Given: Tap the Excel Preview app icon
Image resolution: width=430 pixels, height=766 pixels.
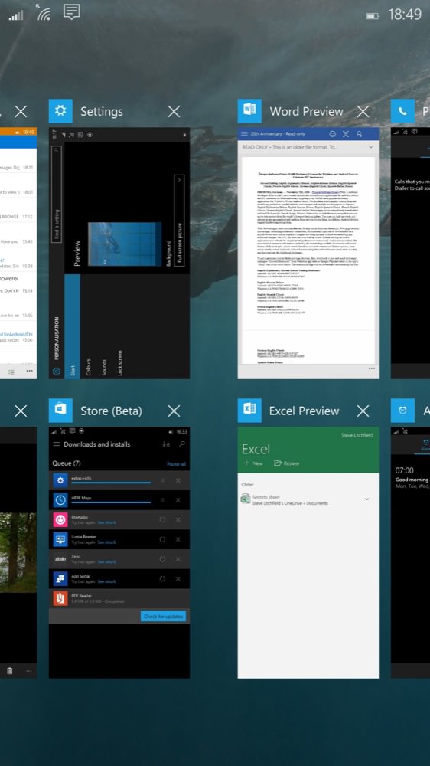Looking at the screenshot, I should tap(249, 411).
